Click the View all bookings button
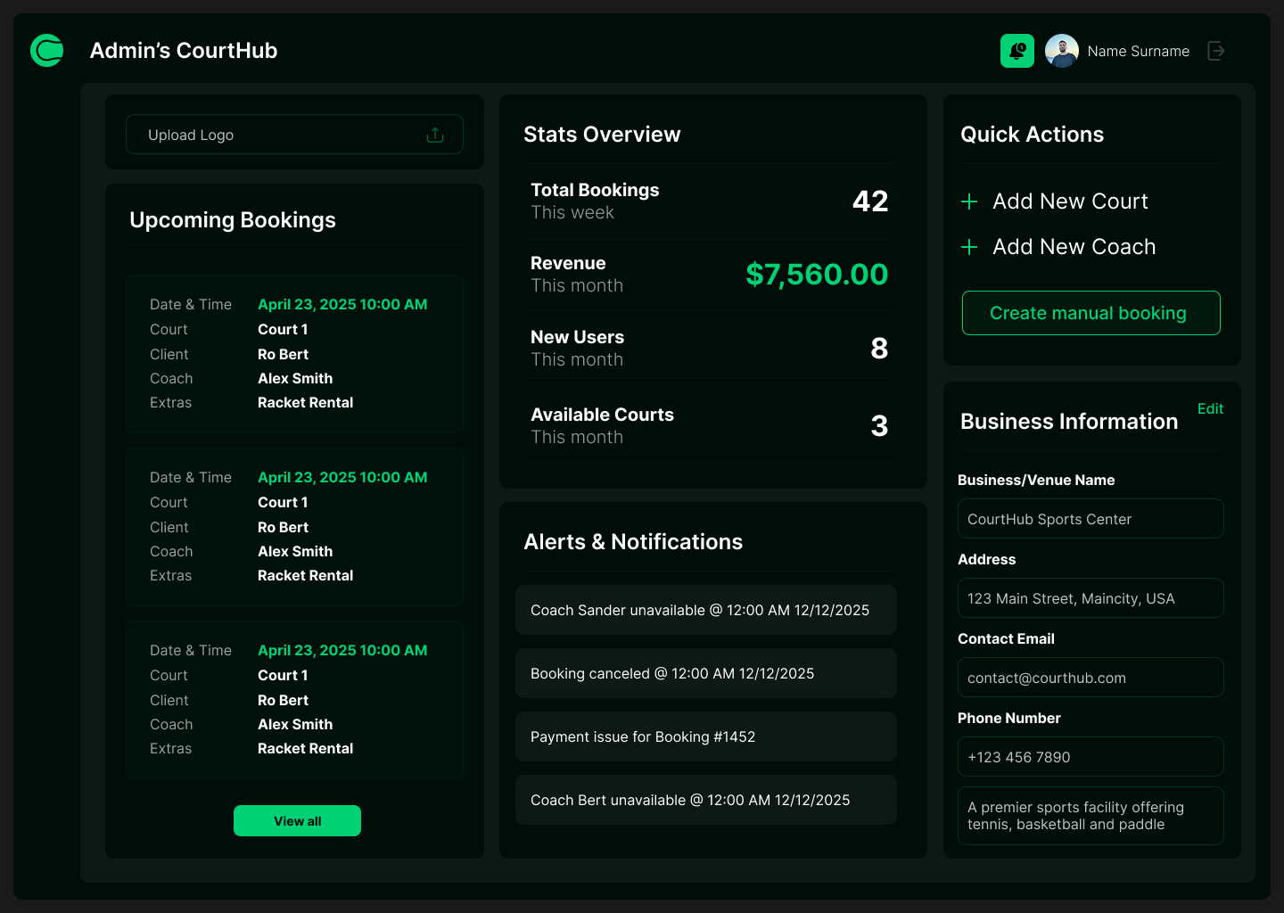The width and height of the screenshot is (1284, 913). 297,821
